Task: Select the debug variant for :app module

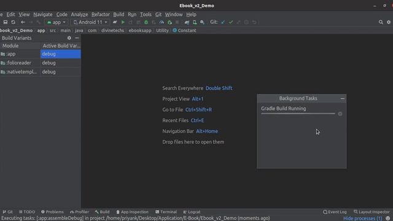Action: 61,54
